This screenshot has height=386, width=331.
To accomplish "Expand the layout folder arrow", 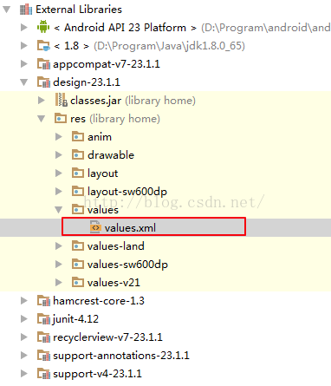I will 59,173.
